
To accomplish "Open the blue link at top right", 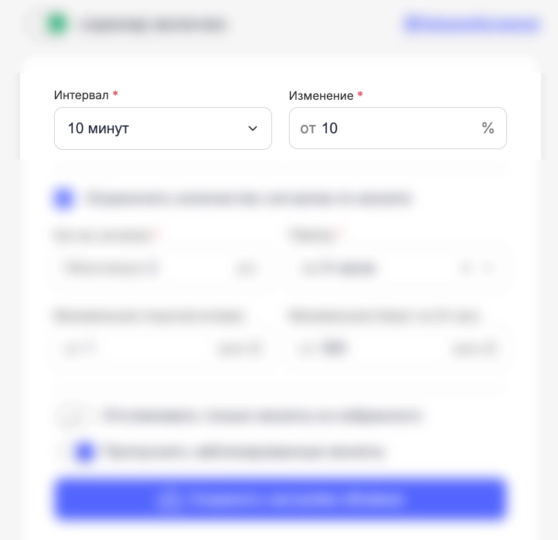I will tap(472, 24).
